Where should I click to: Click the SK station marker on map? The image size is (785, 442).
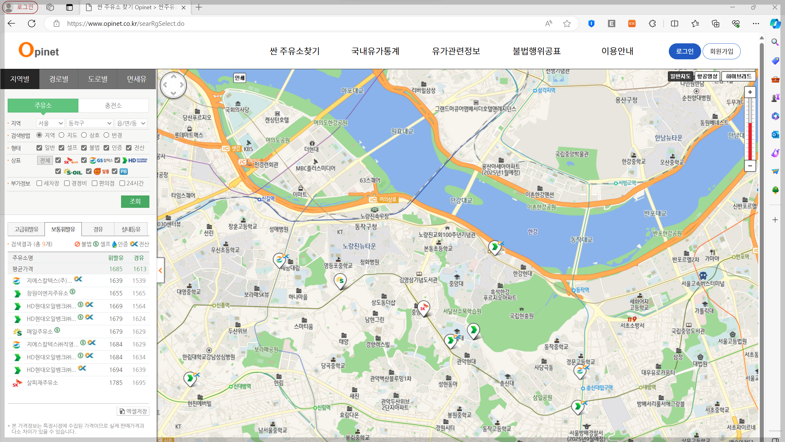coord(423,308)
